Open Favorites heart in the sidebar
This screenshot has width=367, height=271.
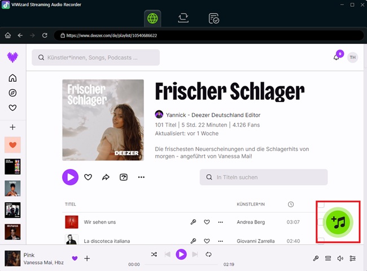coord(12,108)
